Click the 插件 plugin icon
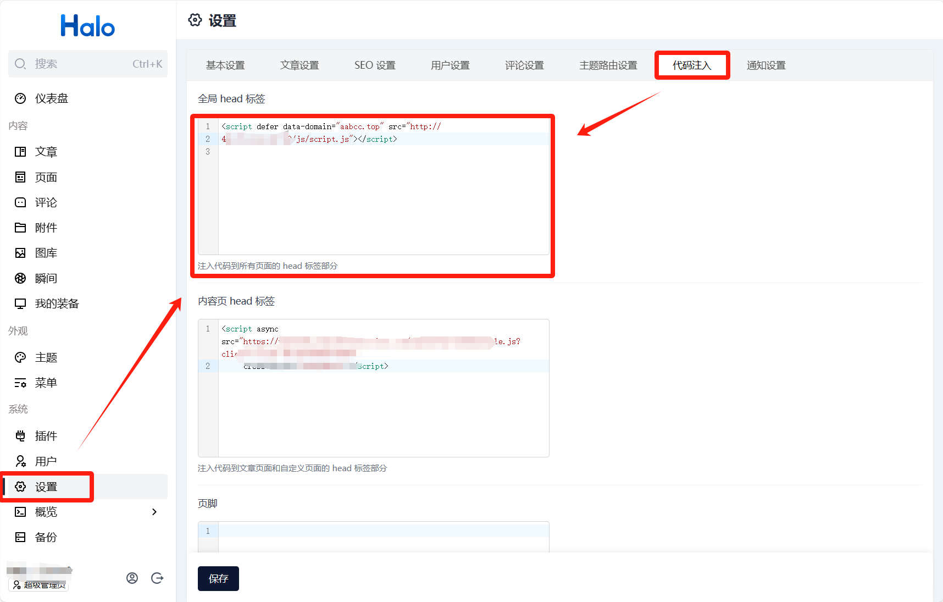The height and width of the screenshot is (602, 943). pos(20,436)
